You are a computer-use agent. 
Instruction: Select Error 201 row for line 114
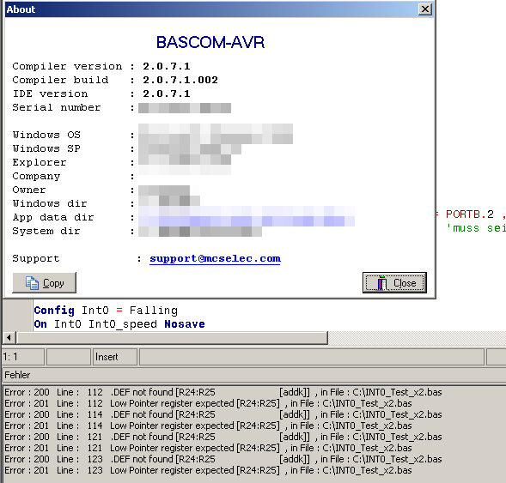point(208,426)
